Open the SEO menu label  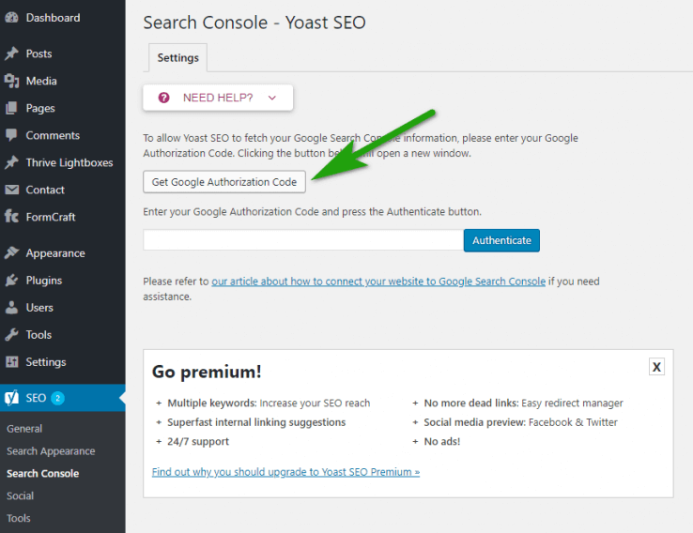pyautogui.click(x=36, y=398)
